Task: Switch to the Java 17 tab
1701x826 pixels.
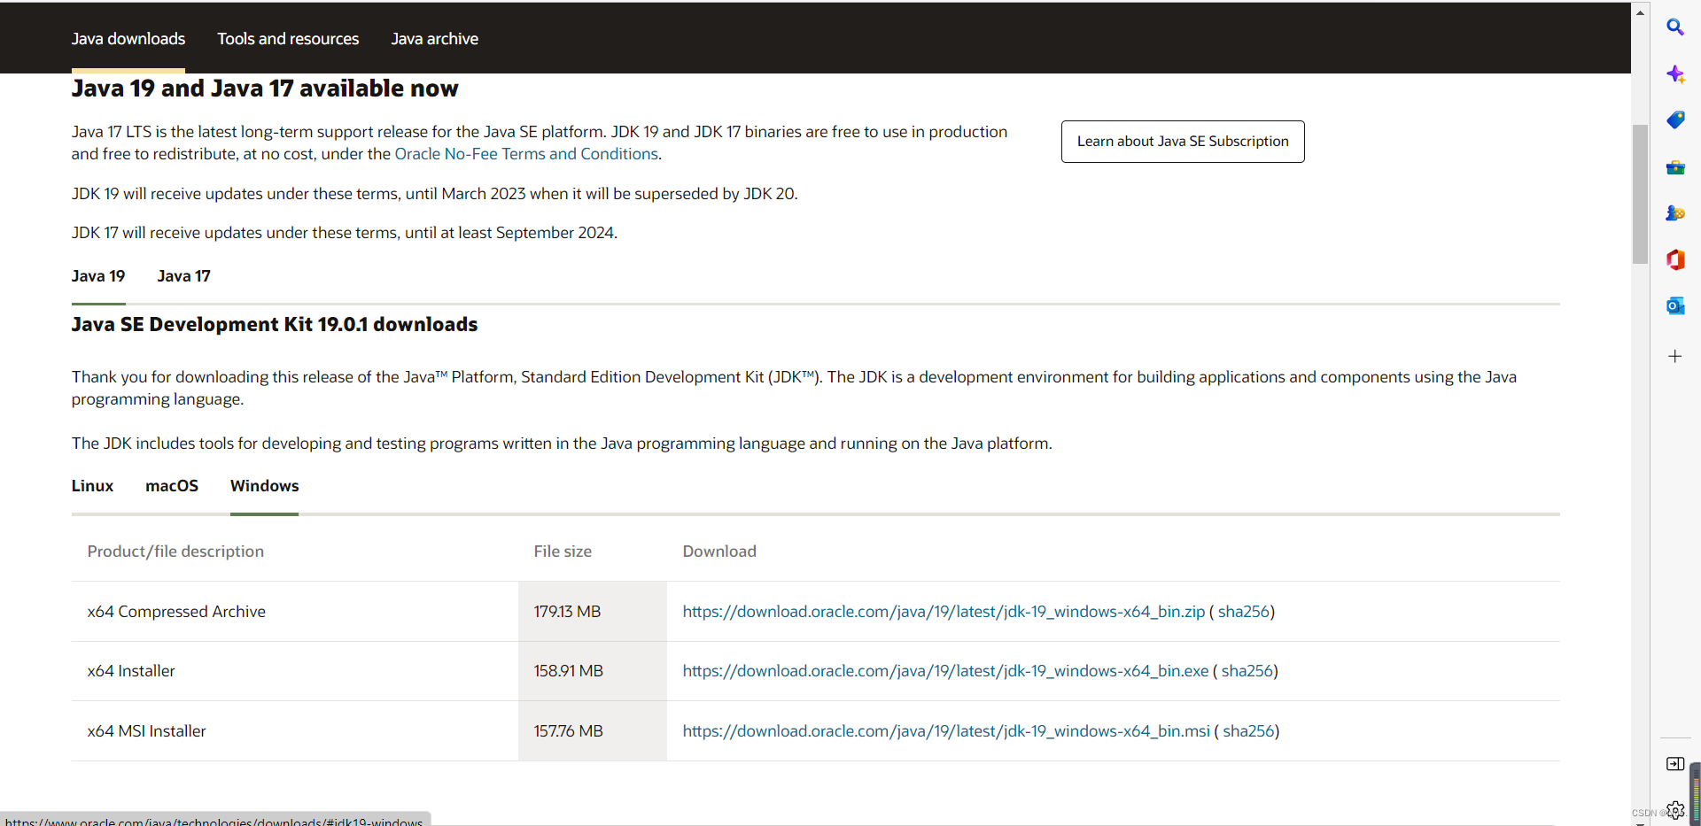Action: [x=183, y=276]
